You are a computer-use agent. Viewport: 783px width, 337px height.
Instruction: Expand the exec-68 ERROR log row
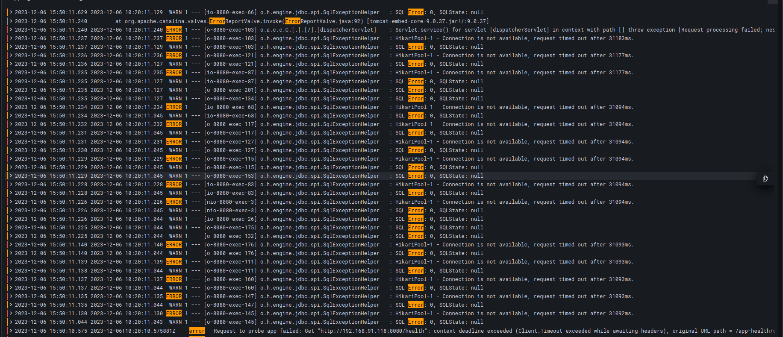point(11,107)
